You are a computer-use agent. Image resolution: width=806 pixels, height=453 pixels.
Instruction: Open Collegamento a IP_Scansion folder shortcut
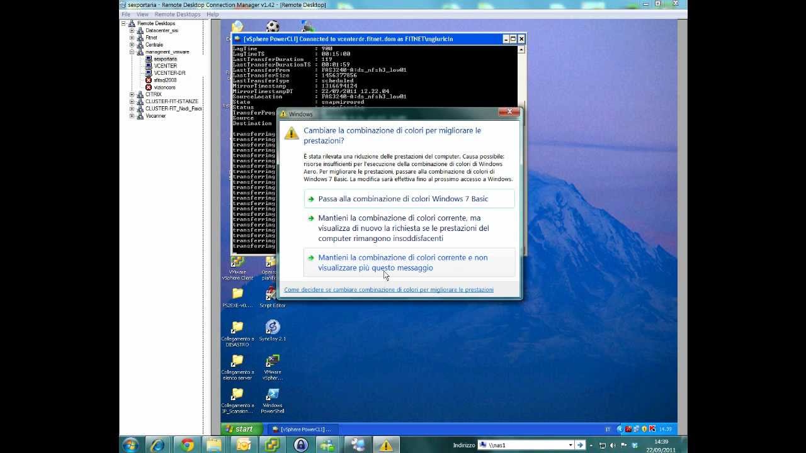(x=237, y=401)
